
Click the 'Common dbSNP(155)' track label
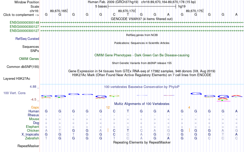coord(23,67)
